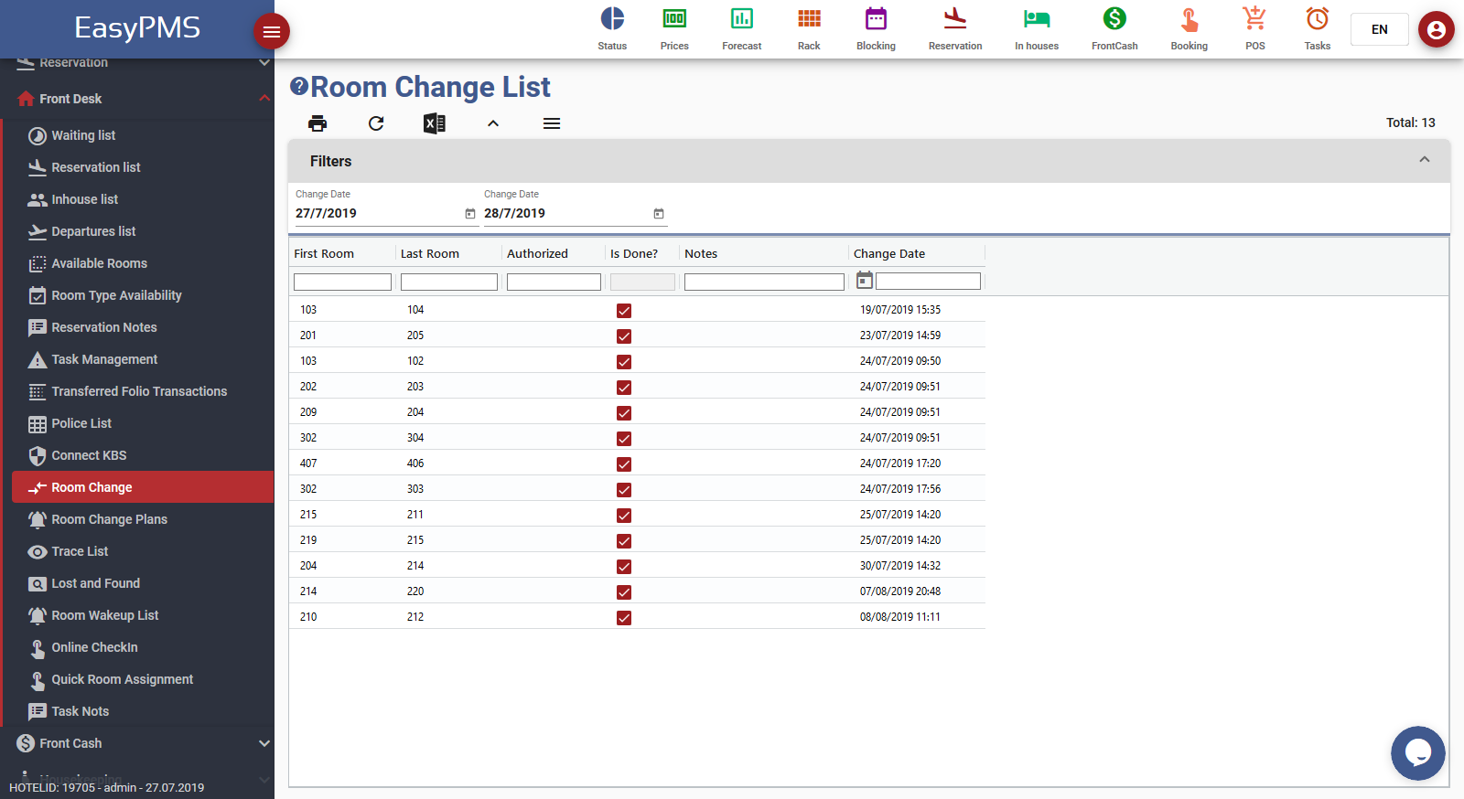Viewport: 1464px width, 799px height.
Task: Toggle Is Done checkbox for room 407 row
Action: click(x=624, y=464)
